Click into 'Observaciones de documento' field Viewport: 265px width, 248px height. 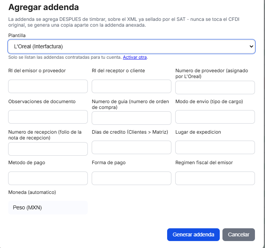tap(48, 117)
